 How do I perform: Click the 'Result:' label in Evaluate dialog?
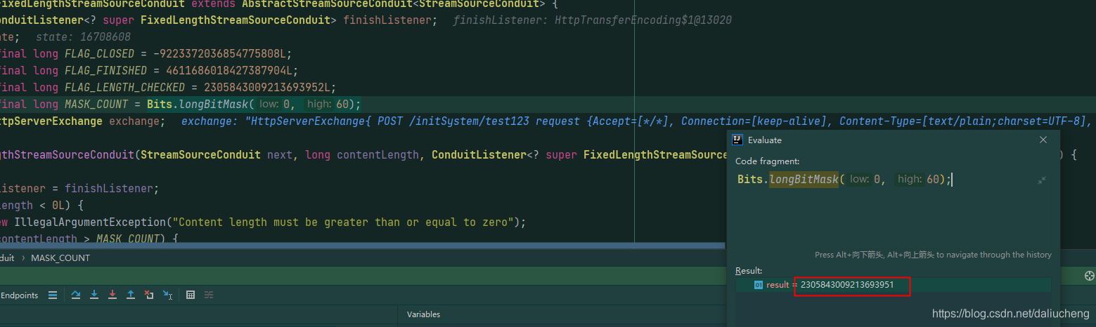click(x=749, y=271)
